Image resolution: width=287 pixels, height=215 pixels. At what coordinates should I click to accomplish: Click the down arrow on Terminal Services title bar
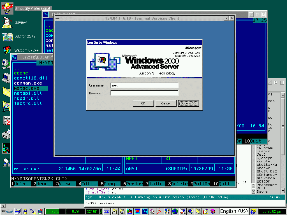tap(226, 18)
